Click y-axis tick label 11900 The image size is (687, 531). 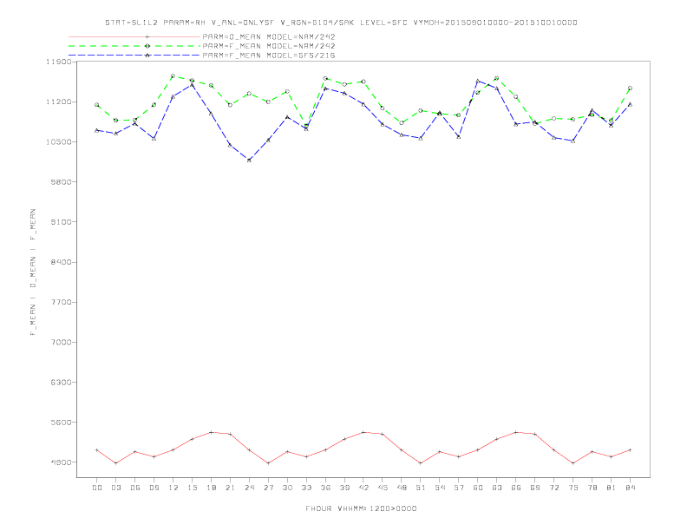58,62
